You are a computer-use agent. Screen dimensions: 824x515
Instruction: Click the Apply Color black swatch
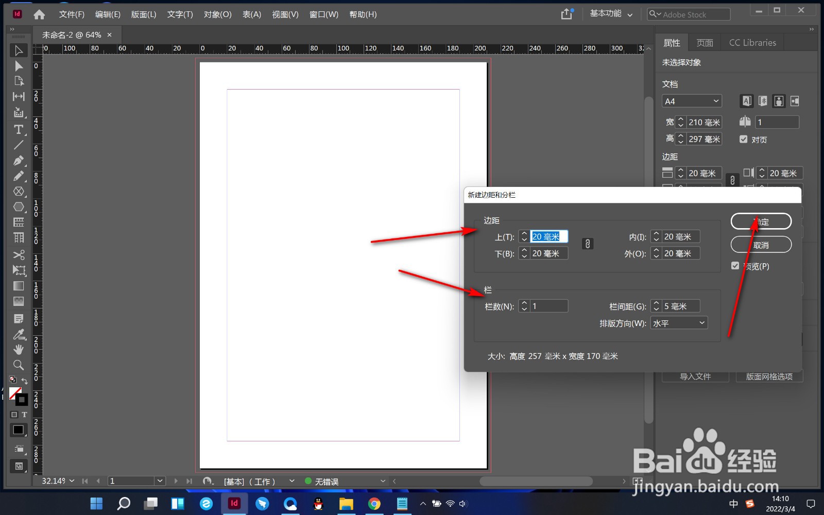(x=19, y=430)
